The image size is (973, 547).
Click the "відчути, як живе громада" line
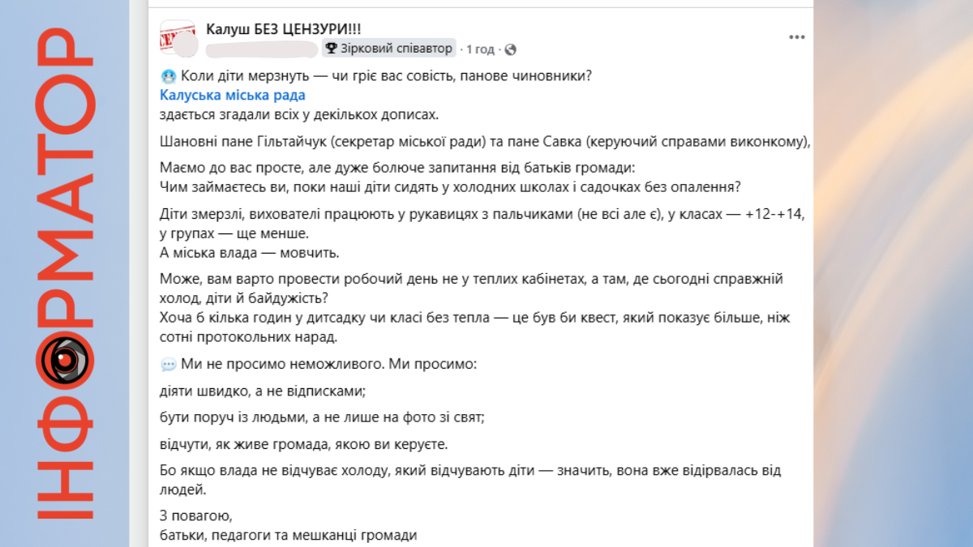[x=303, y=444]
